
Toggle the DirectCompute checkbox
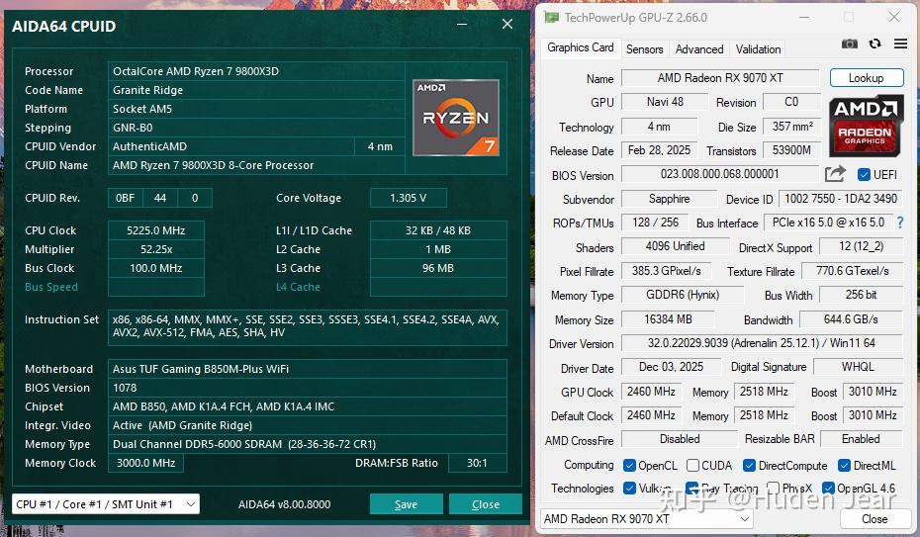point(749,466)
